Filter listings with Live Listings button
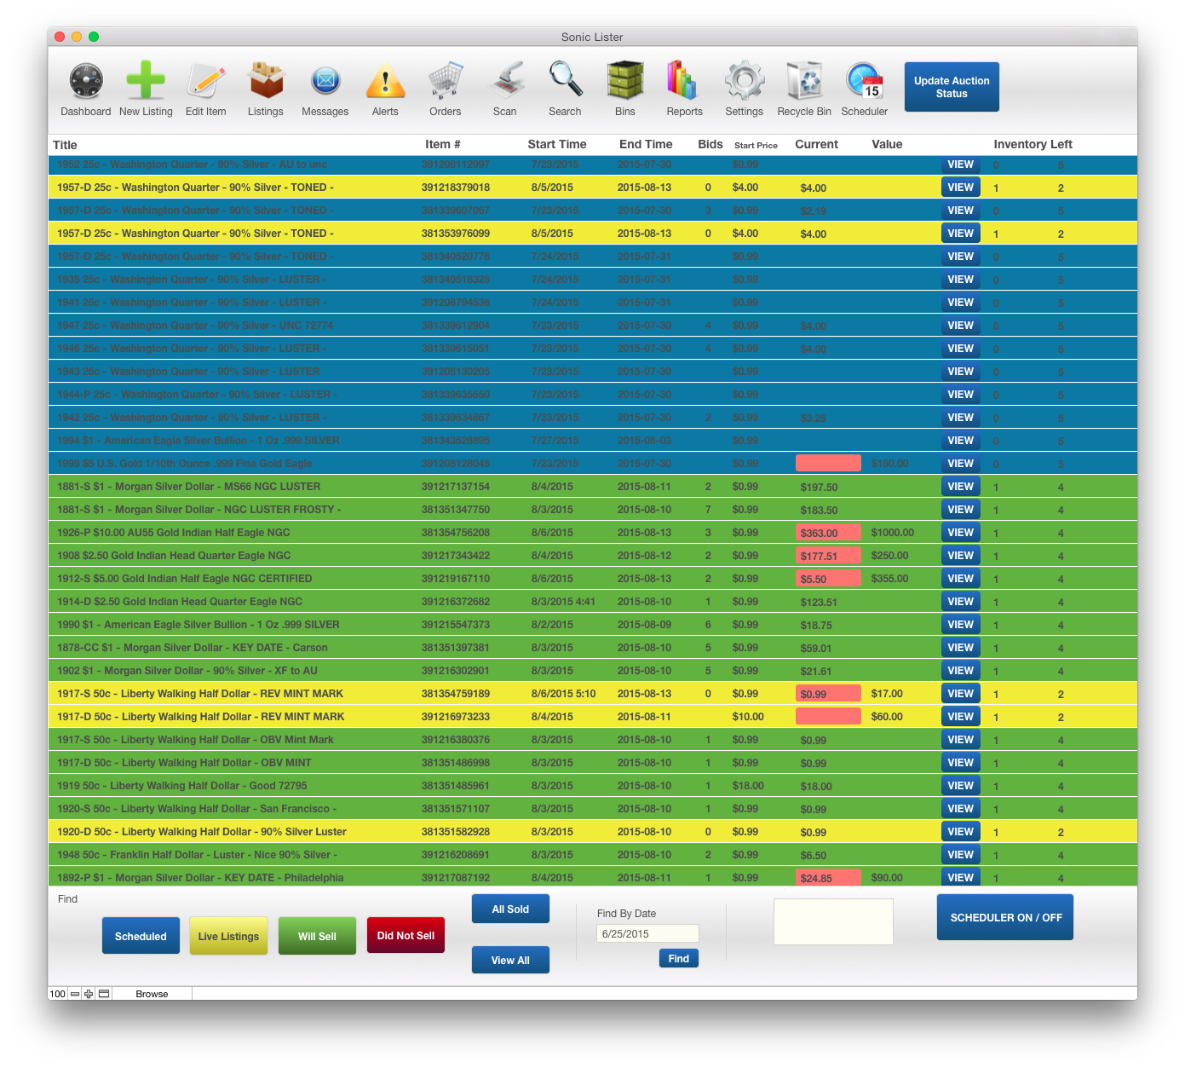The height and width of the screenshot is (1068, 1185). click(228, 936)
